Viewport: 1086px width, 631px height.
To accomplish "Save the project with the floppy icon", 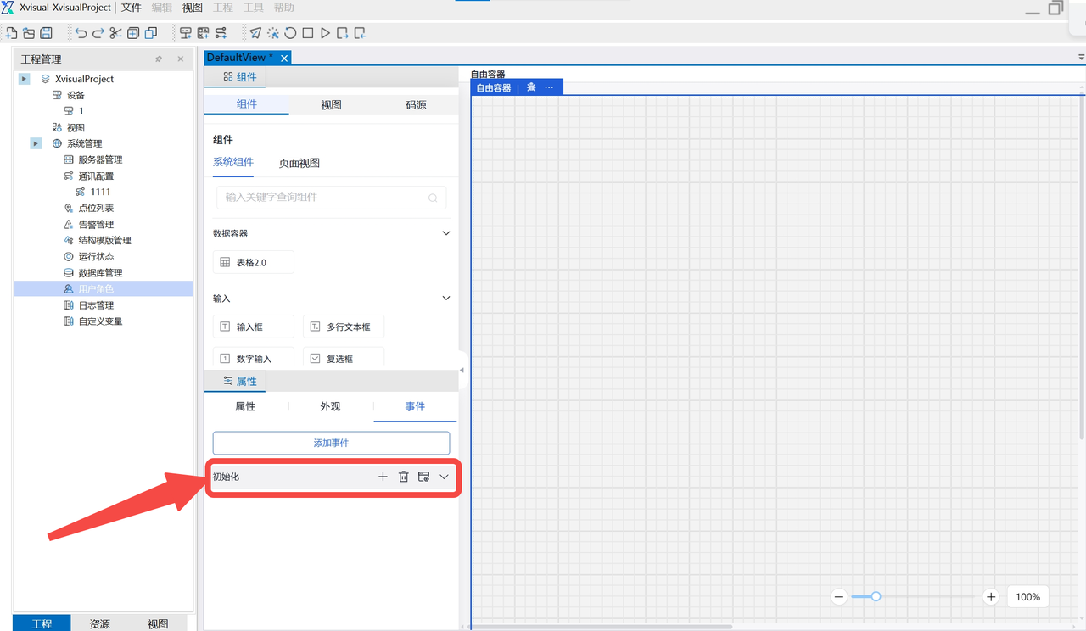I will [46, 33].
